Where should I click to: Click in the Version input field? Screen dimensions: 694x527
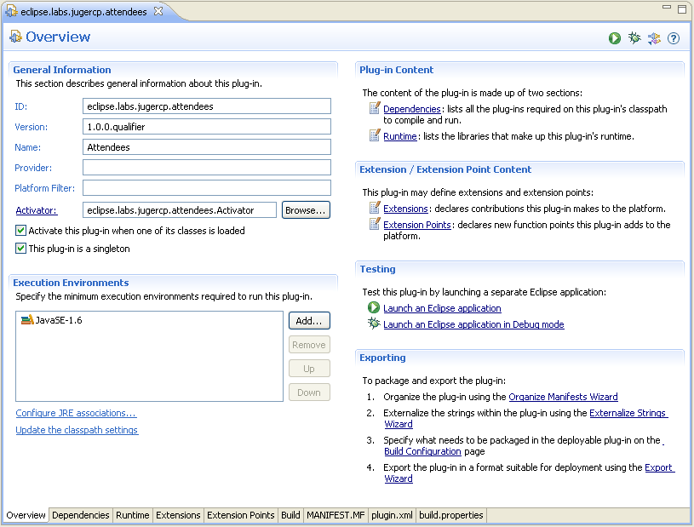(207, 127)
